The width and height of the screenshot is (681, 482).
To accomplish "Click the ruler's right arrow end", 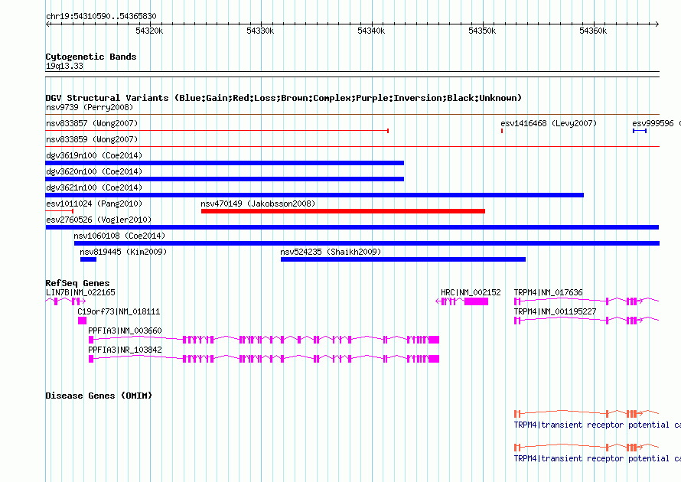I will click(657, 24).
